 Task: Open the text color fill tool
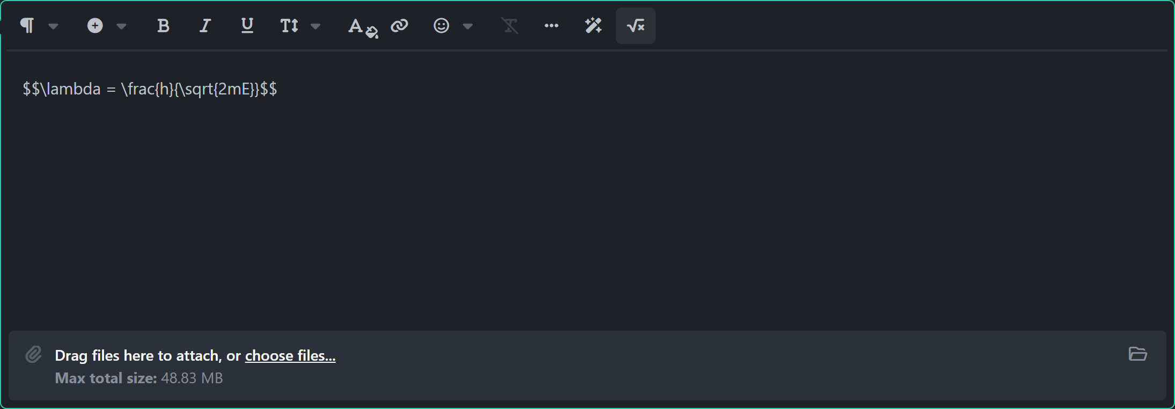coord(363,27)
